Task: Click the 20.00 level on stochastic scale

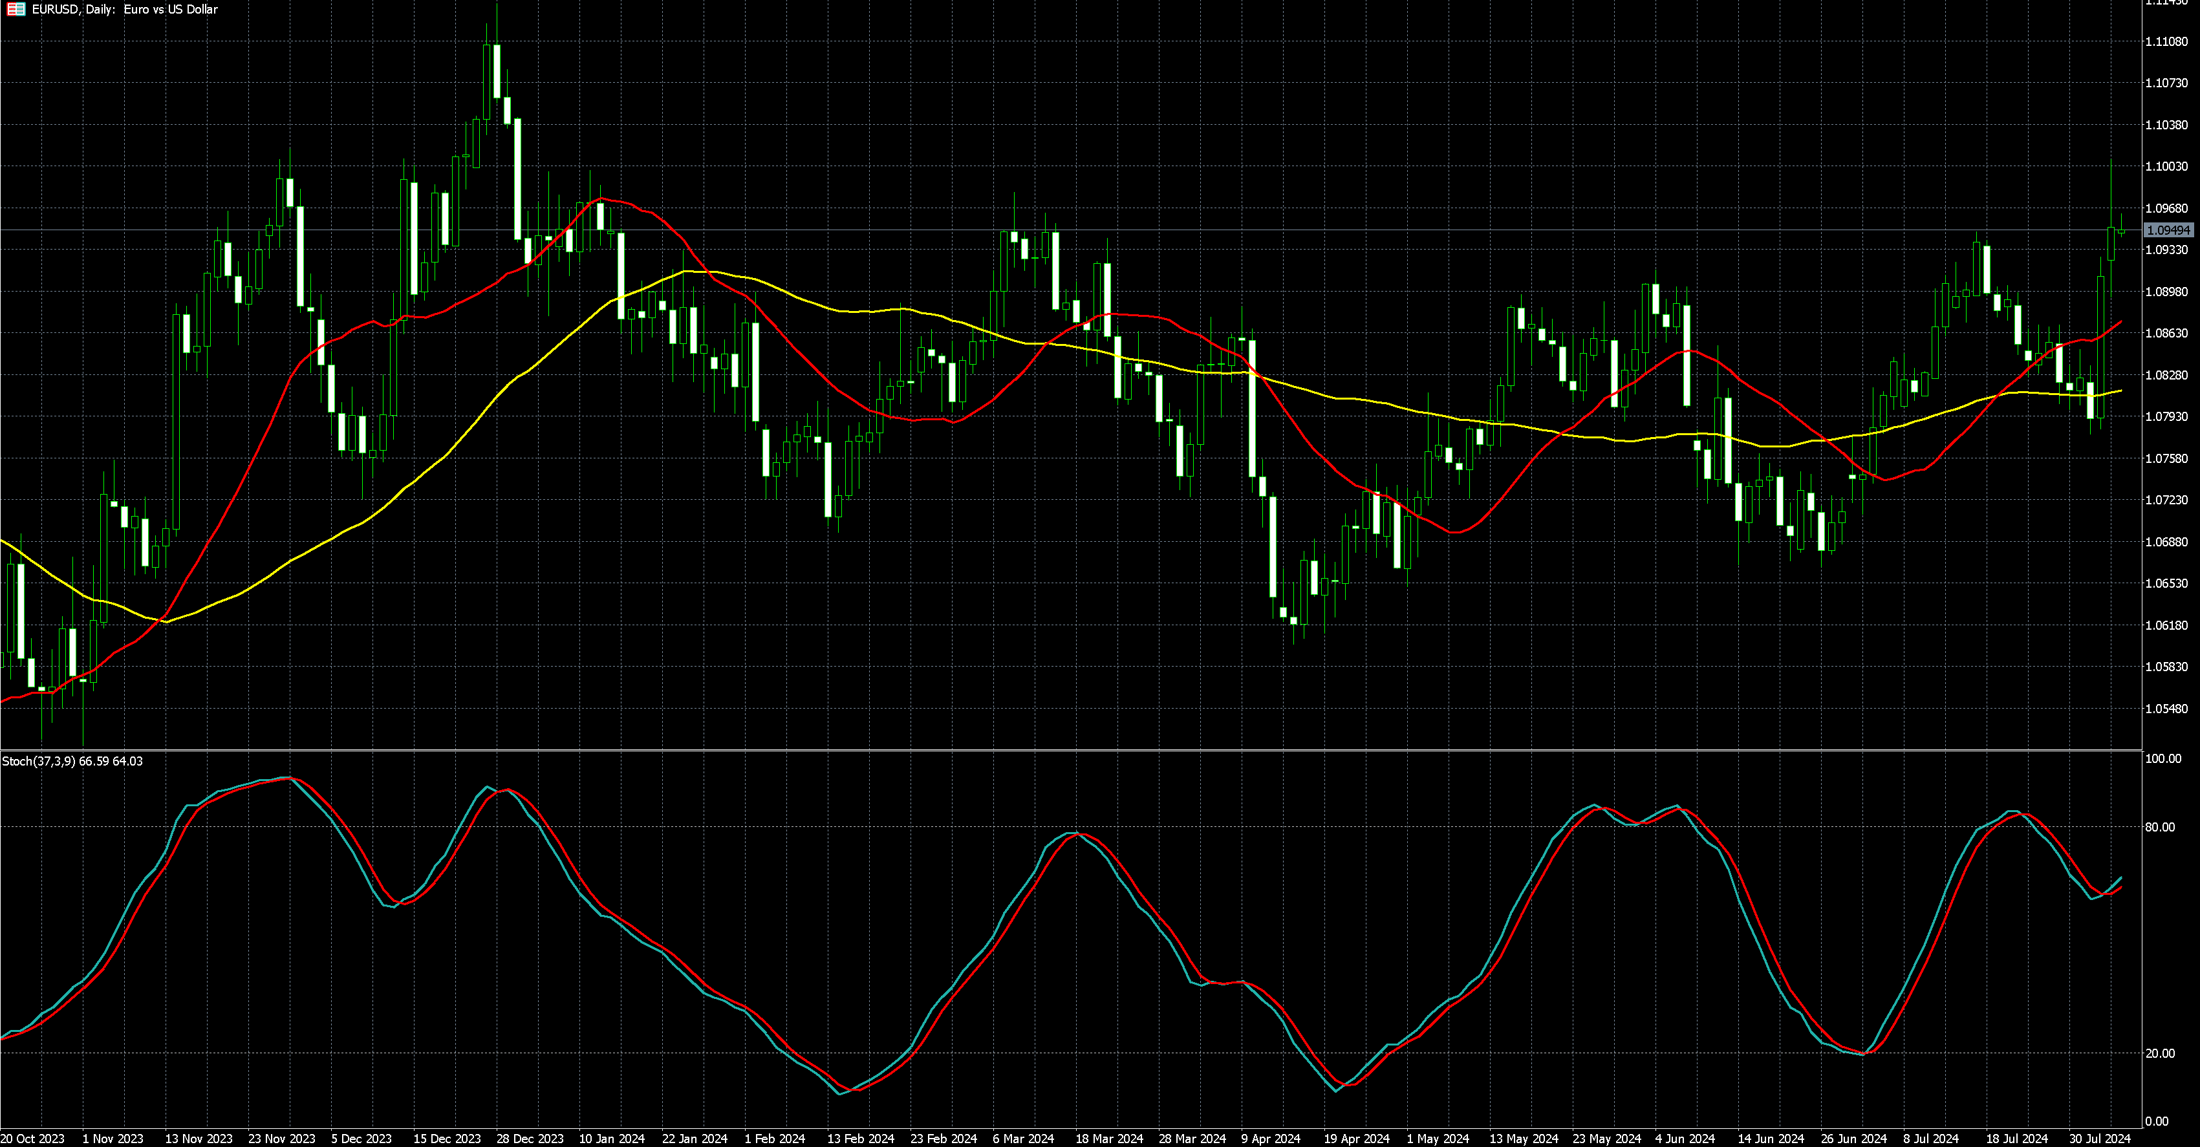Action: (2162, 1054)
